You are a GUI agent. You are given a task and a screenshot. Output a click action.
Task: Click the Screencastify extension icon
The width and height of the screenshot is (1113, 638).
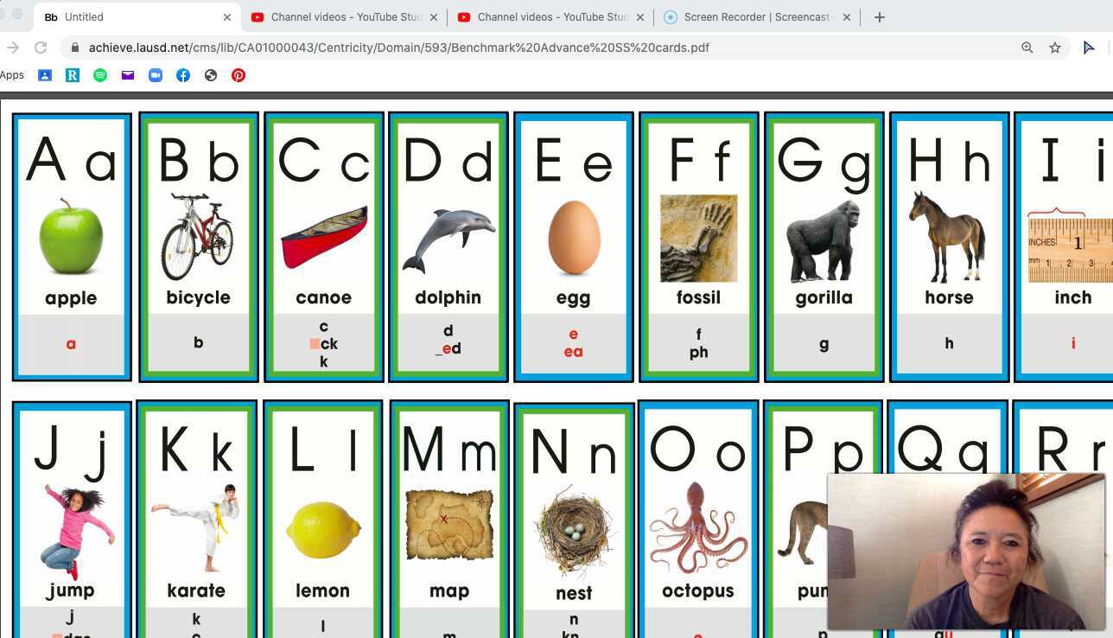pyautogui.click(x=1090, y=48)
